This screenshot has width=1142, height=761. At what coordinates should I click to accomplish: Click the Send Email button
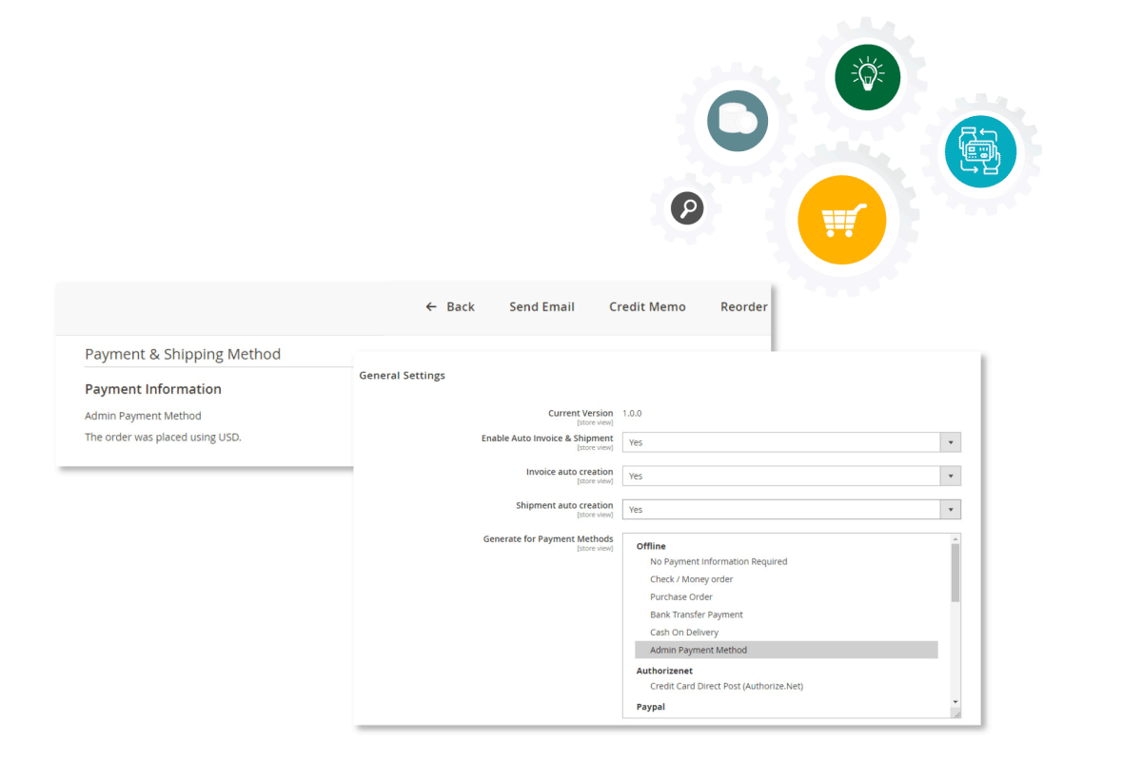(x=541, y=306)
